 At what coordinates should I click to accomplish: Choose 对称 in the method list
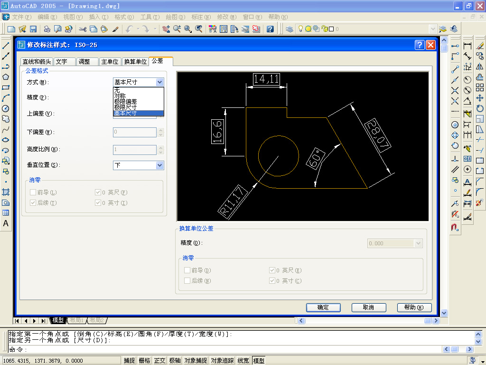[138, 96]
